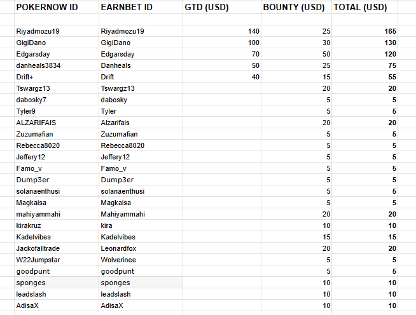The image size is (416, 315).
Task: Click the Wolverinee EarnBet ID cell
Action: point(140,260)
